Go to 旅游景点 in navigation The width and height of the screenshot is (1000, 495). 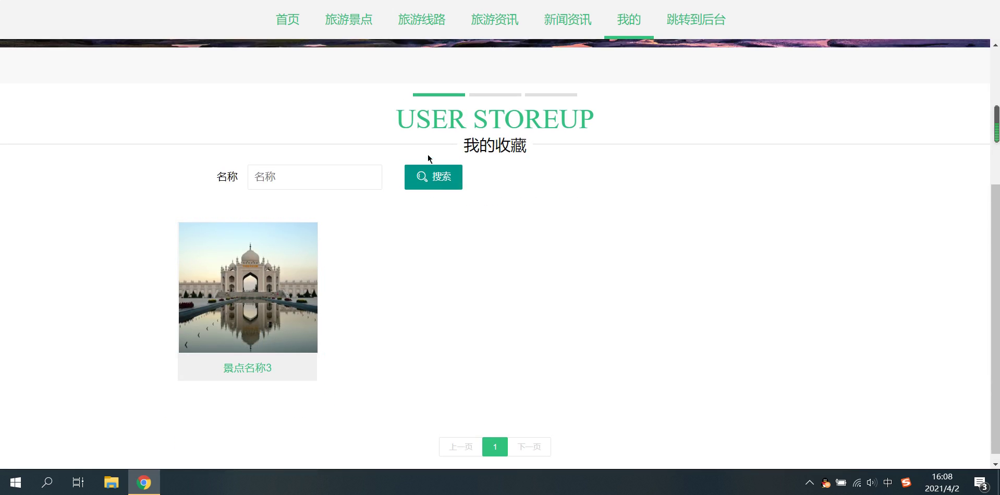[349, 20]
